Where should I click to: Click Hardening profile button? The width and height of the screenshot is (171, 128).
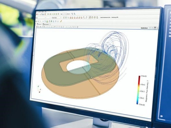click(x=115, y=17)
